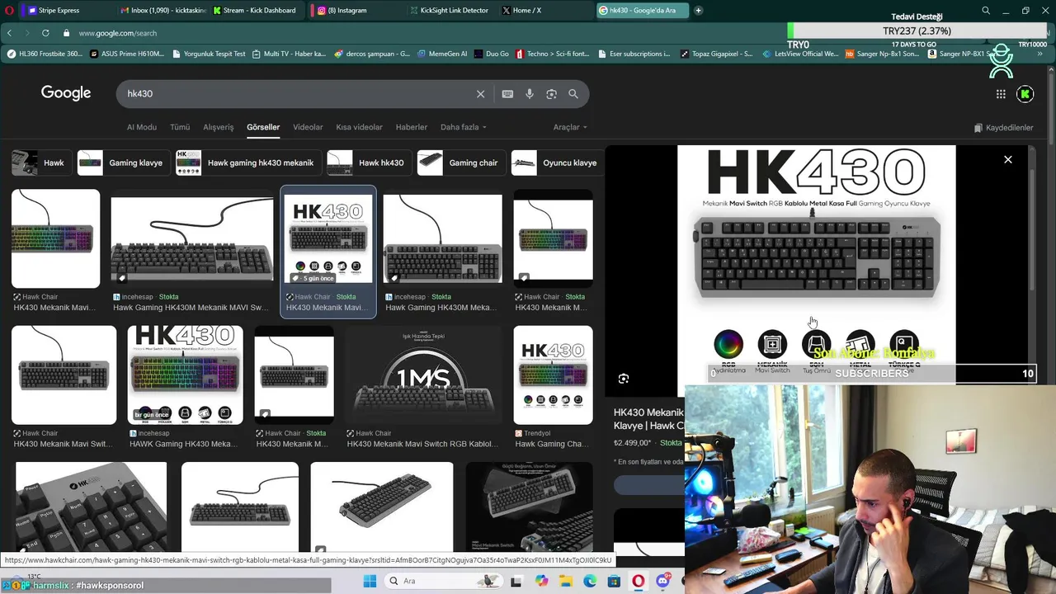This screenshot has width=1056, height=594.
Task: Select the Gaming klavye filter chip
Action: click(123, 163)
